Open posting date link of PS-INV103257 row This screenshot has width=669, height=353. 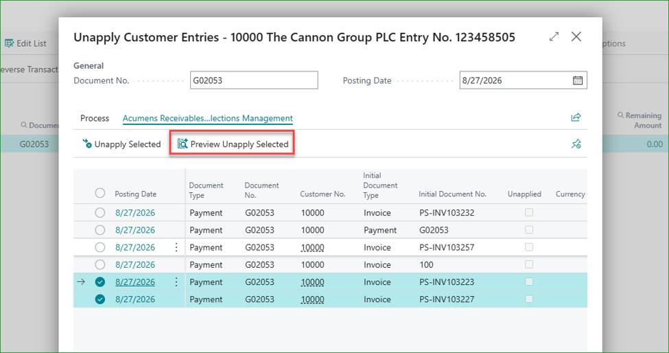point(134,247)
